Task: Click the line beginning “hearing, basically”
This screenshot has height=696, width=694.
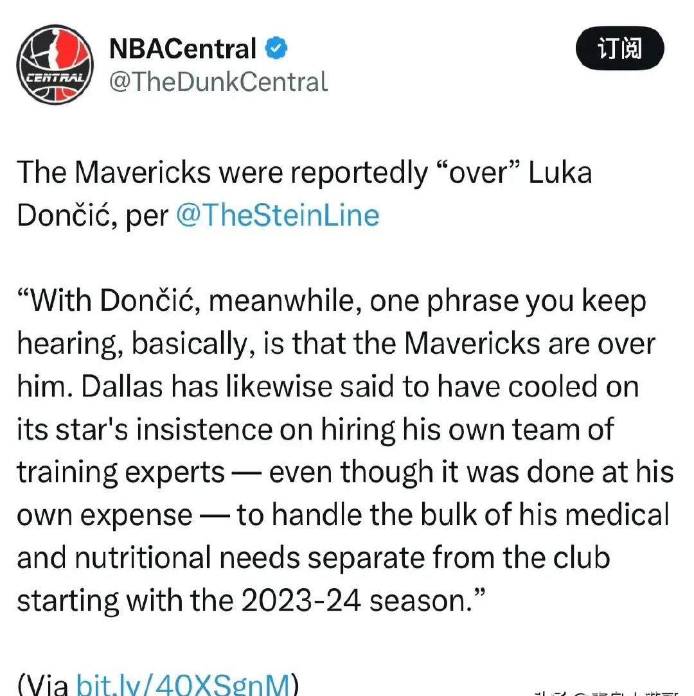Action: [x=336, y=344]
